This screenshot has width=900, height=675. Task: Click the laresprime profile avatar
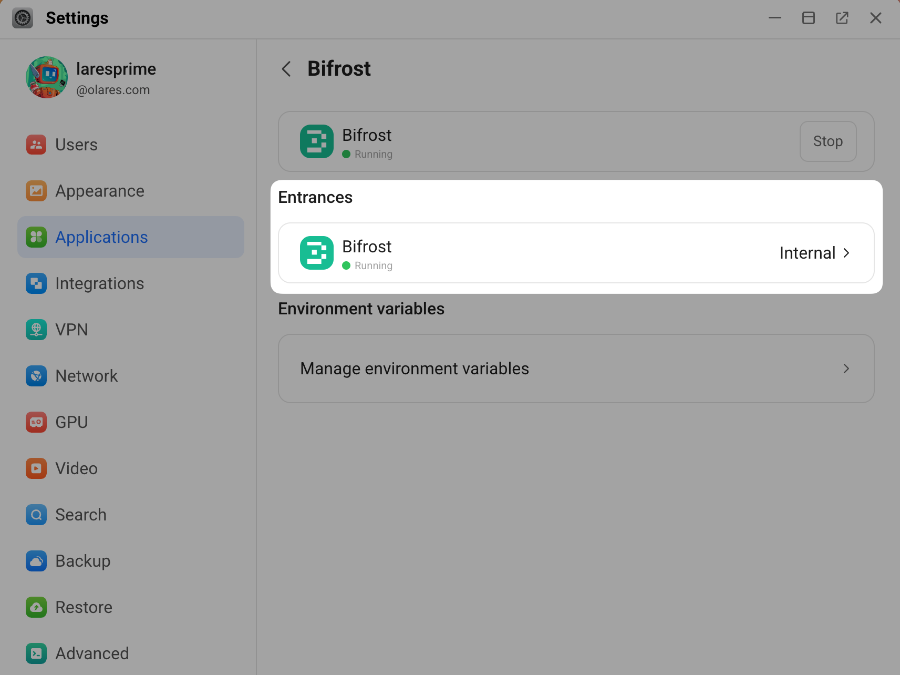47,77
